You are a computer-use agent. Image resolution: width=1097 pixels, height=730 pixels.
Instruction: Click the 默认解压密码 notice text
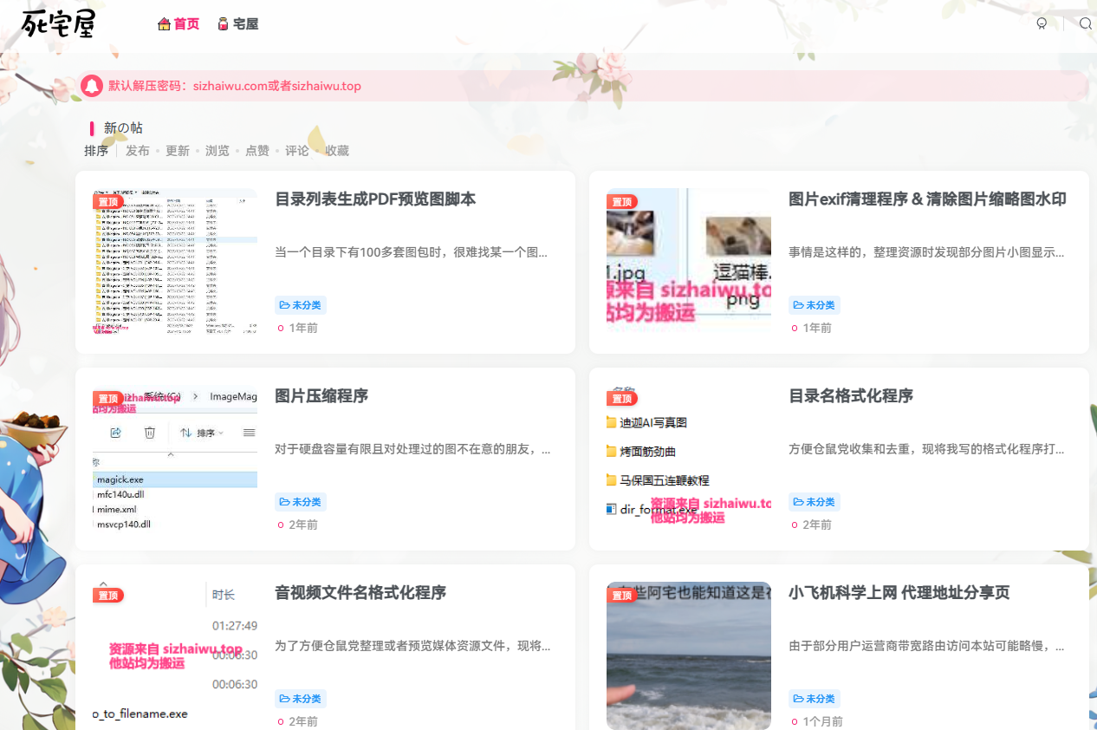point(235,86)
